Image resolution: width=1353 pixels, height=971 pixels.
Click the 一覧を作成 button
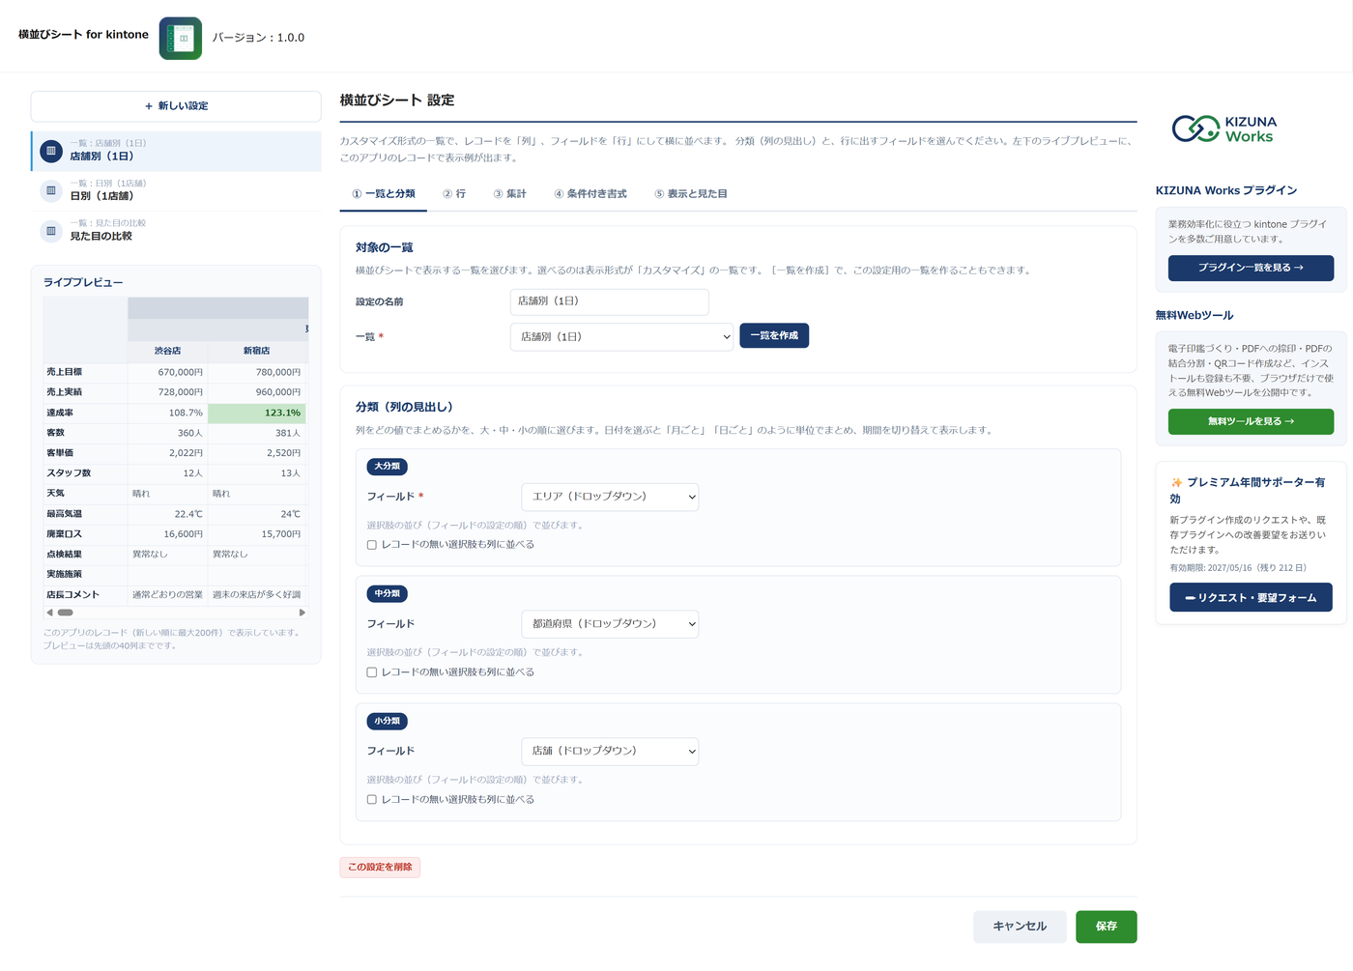coord(774,335)
